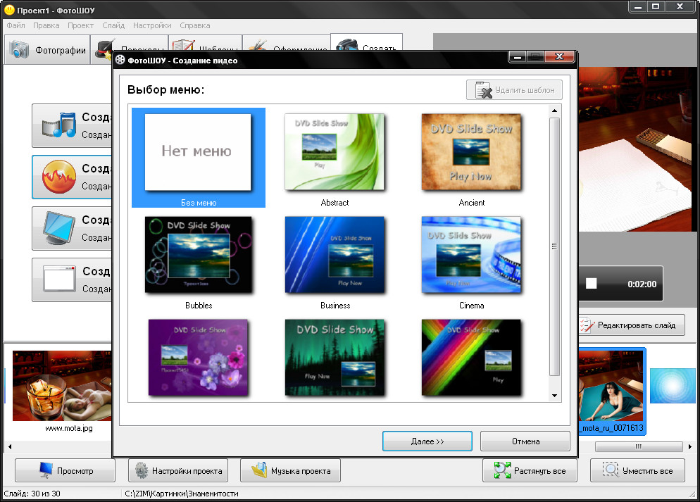Open the 'Файл' menu
Viewport: 700px width, 502px height.
pos(15,25)
